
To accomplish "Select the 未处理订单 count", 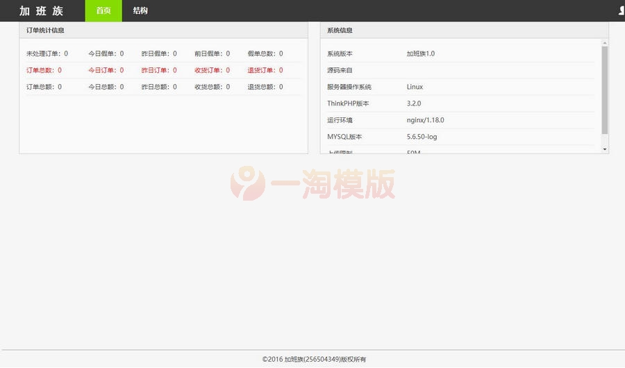I will (47, 53).
